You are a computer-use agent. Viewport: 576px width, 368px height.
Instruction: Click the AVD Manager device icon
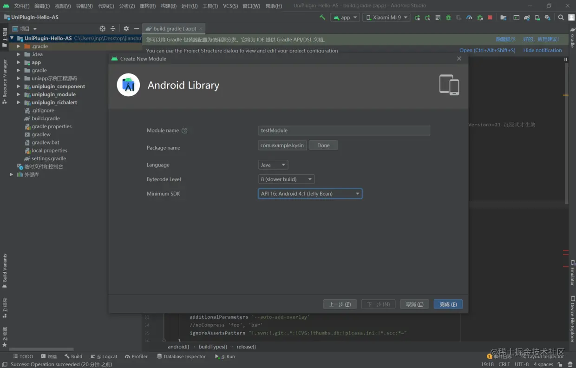point(537,17)
